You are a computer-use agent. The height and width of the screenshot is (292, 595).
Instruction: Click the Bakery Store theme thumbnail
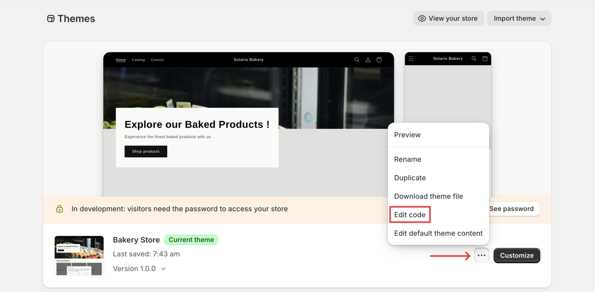(79, 256)
